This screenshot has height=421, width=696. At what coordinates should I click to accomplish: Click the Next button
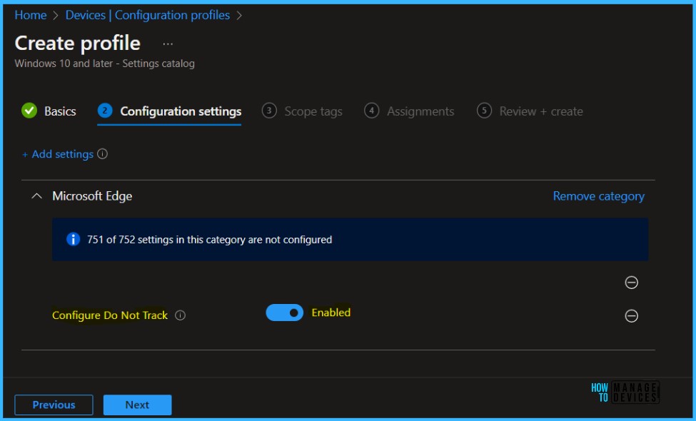[x=137, y=405]
